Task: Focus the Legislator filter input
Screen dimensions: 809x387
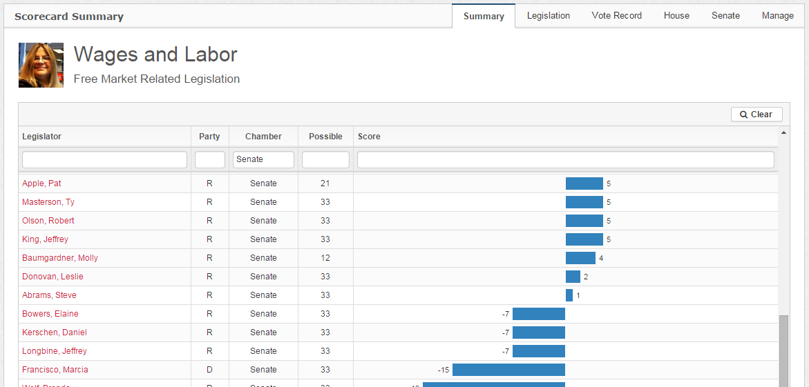Action: coord(104,159)
